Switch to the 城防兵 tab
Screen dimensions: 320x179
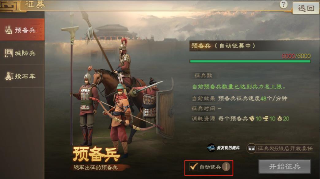coord(22,53)
